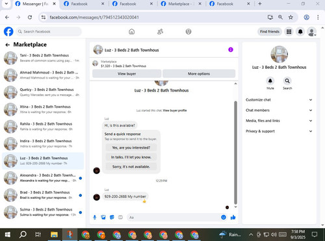Open the install app icon in address bar
This screenshot has width=325, height=241.
point(270,18)
